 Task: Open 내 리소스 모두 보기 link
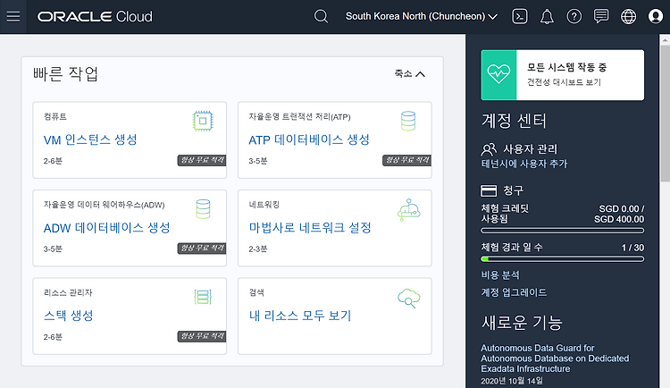click(300, 316)
